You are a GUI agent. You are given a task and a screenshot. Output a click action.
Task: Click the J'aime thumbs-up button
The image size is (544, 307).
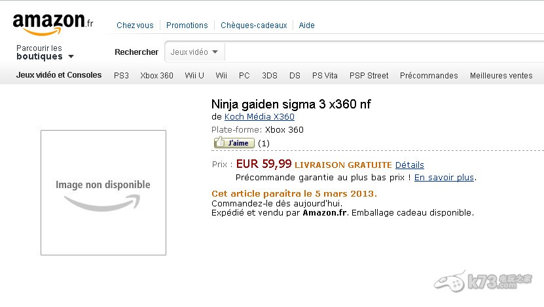coord(234,143)
